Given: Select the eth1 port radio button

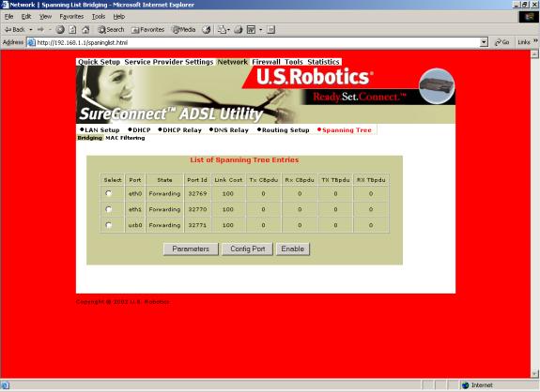Looking at the screenshot, I should click(109, 209).
